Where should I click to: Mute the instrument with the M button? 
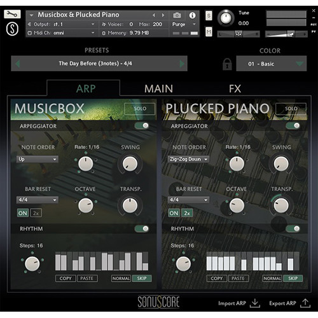tap(209, 32)
